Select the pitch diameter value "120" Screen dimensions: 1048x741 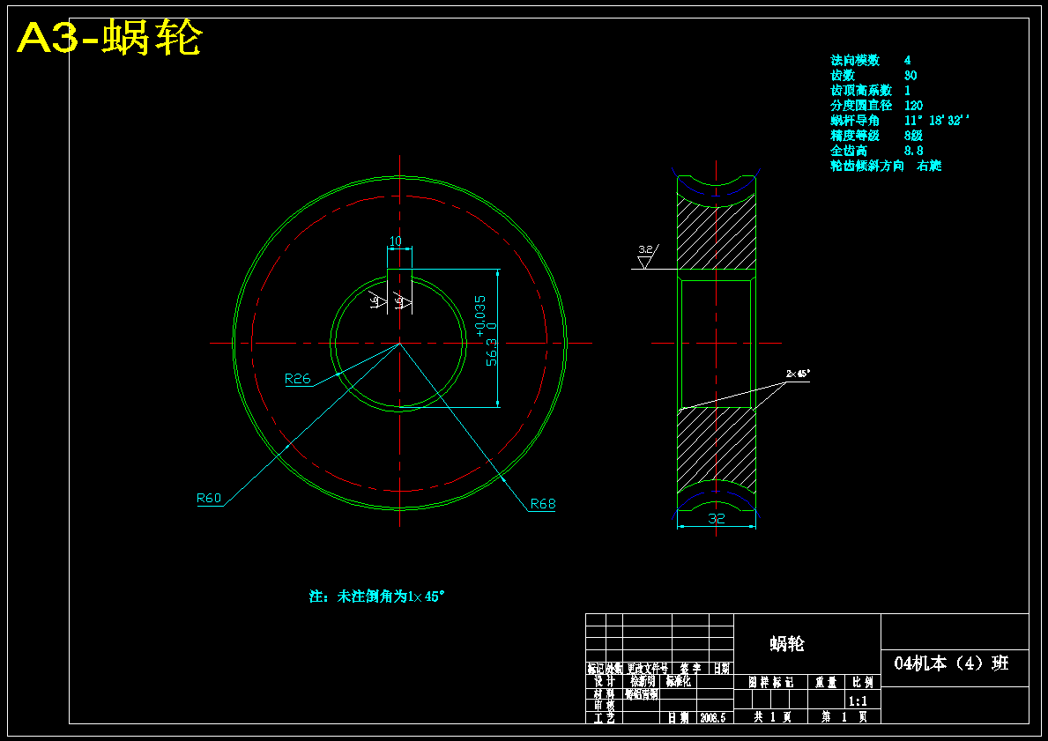[x=914, y=106]
